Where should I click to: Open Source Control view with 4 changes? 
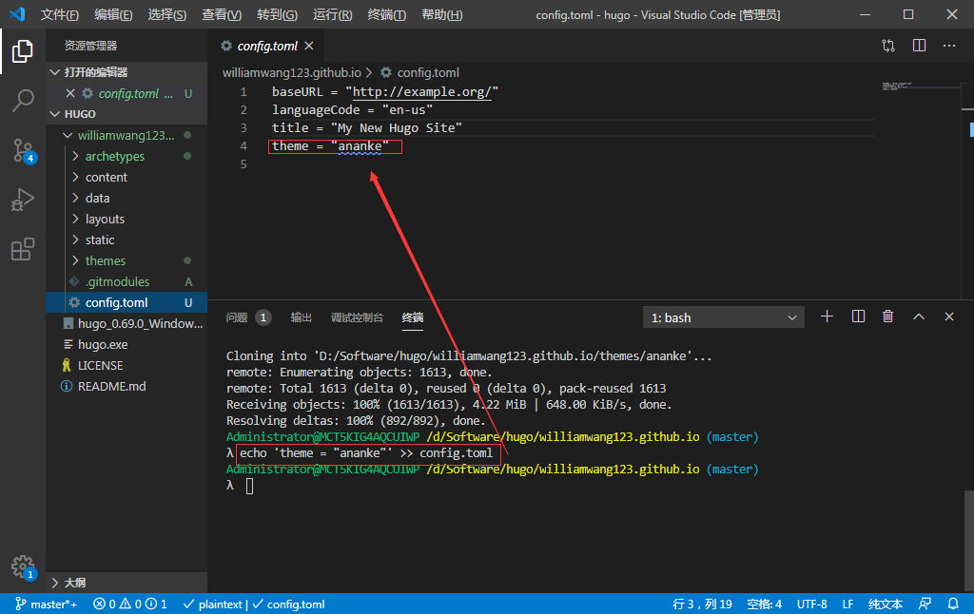23,150
